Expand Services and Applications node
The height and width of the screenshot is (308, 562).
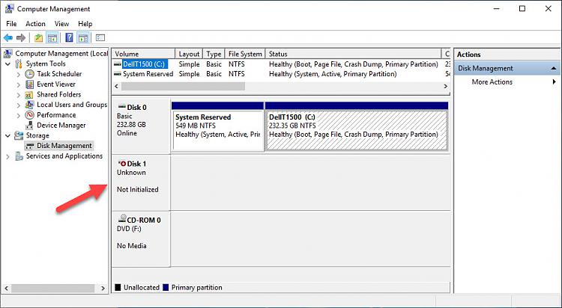tap(8, 157)
